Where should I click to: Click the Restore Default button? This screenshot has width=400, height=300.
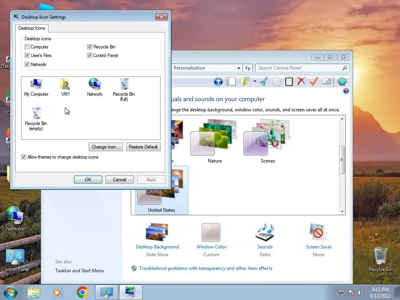pos(143,147)
